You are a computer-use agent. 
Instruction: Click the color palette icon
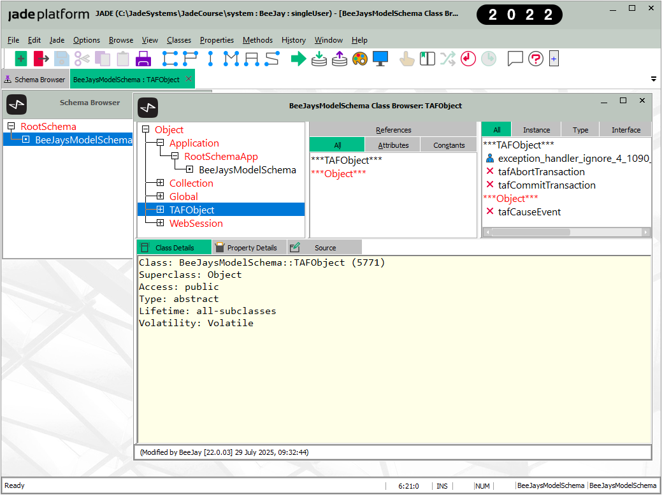tap(360, 59)
